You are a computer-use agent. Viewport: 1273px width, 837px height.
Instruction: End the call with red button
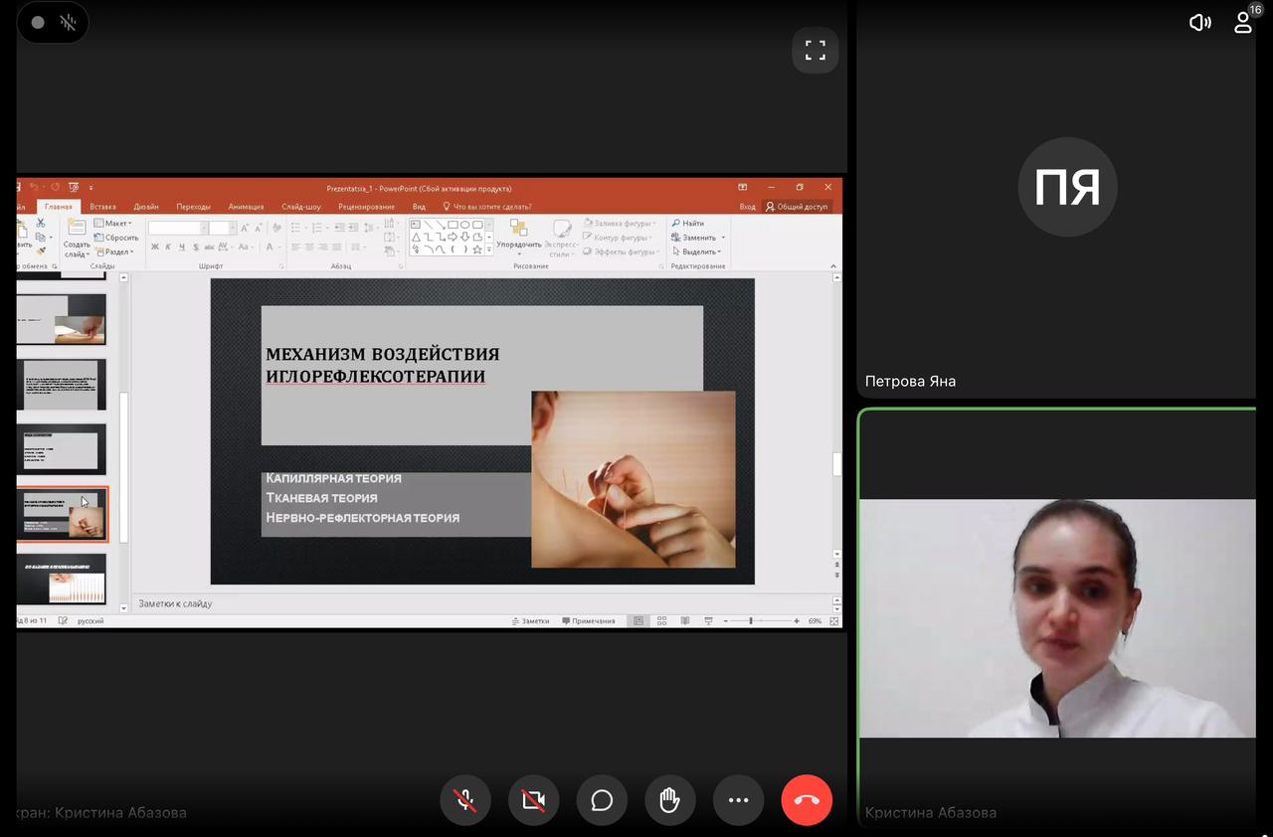click(807, 800)
